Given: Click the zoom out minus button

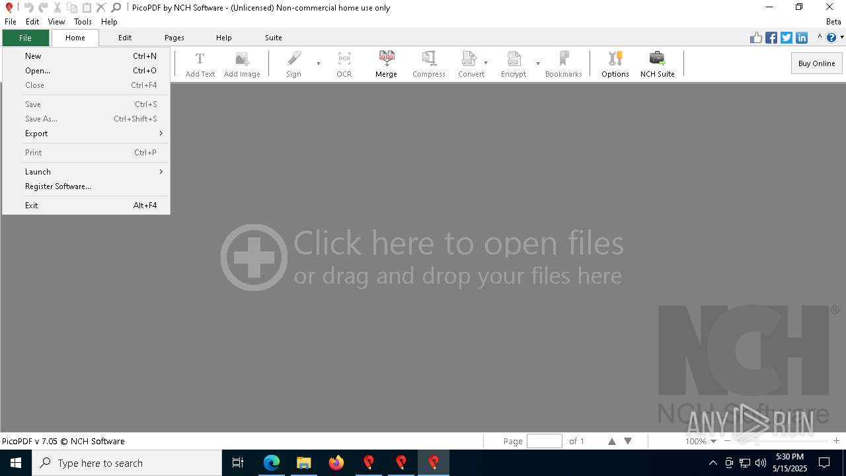Looking at the screenshot, I should pyautogui.click(x=728, y=441).
